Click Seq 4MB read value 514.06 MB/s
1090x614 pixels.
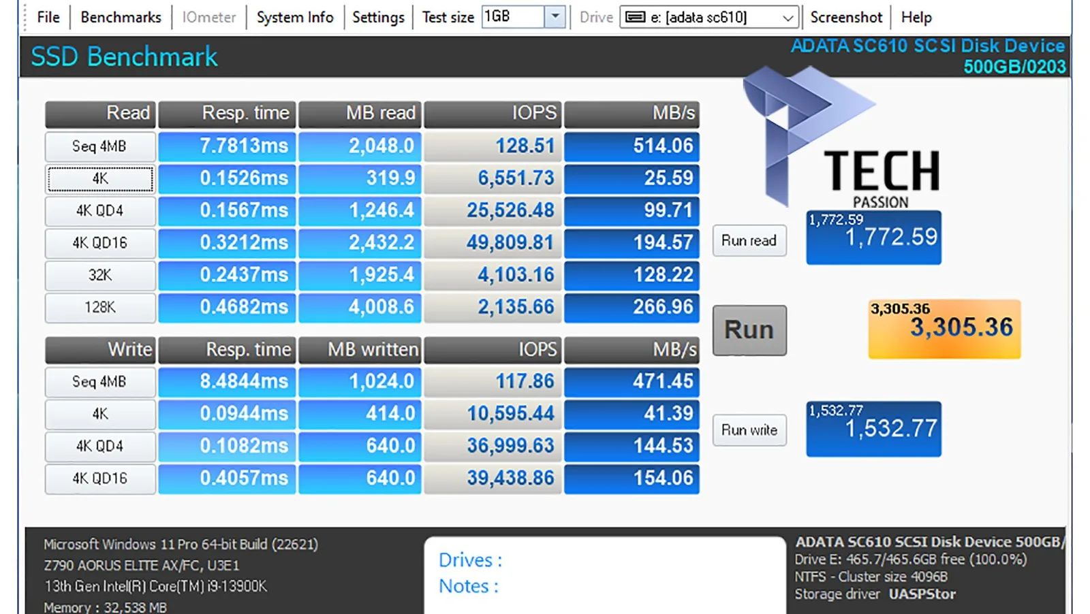632,146
